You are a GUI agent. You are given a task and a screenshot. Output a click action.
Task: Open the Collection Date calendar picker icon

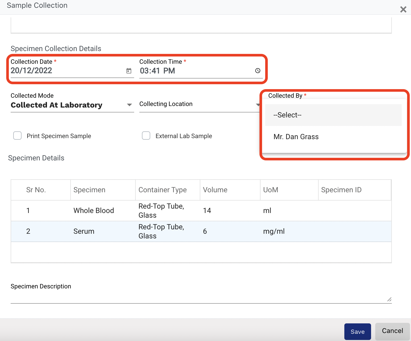(129, 71)
